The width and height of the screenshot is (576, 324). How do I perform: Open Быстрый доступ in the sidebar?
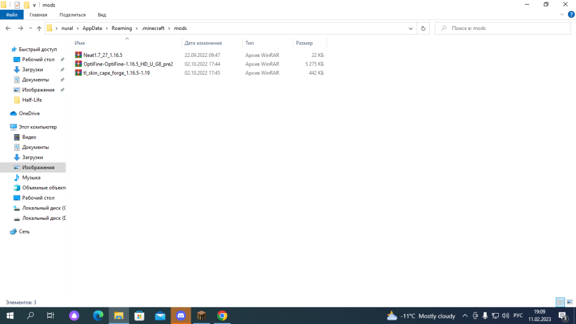(x=37, y=49)
